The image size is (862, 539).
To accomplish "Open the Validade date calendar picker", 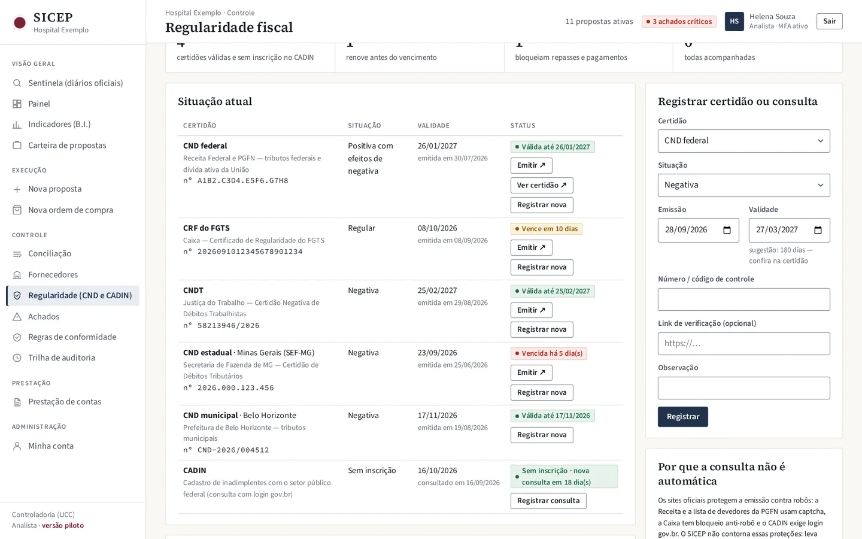I will coord(818,230).
